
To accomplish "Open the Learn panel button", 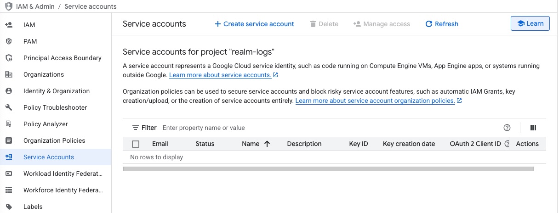I will [x=530, y=23].
